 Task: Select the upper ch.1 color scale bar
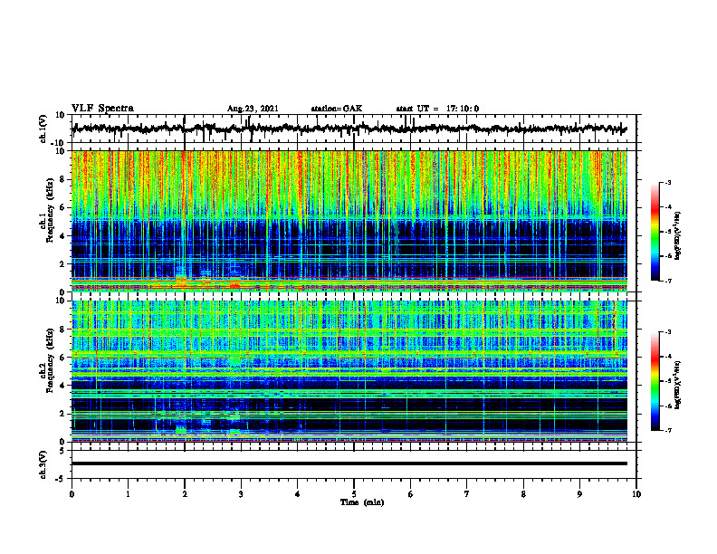tap(655, 232)
